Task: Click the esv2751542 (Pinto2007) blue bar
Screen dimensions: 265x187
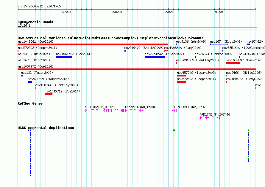Action: click(x=155, y=57)
